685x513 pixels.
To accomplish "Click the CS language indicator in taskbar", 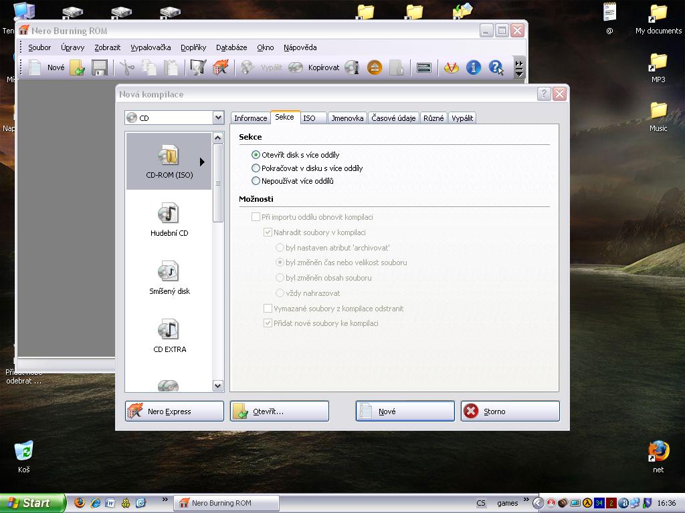I will [x=481, y=504].
